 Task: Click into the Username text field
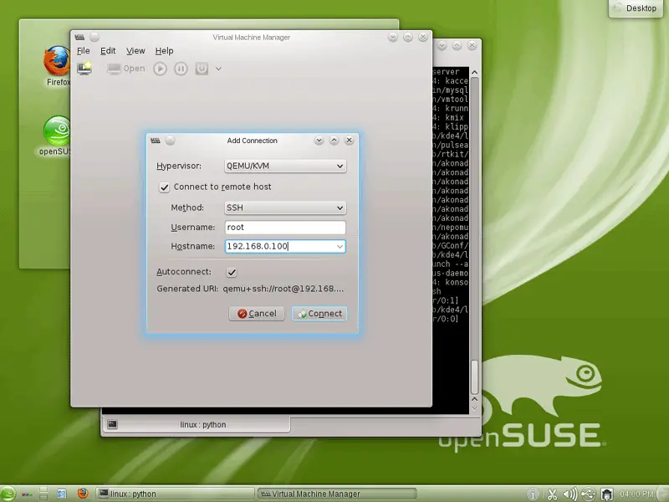click(284, 227)
